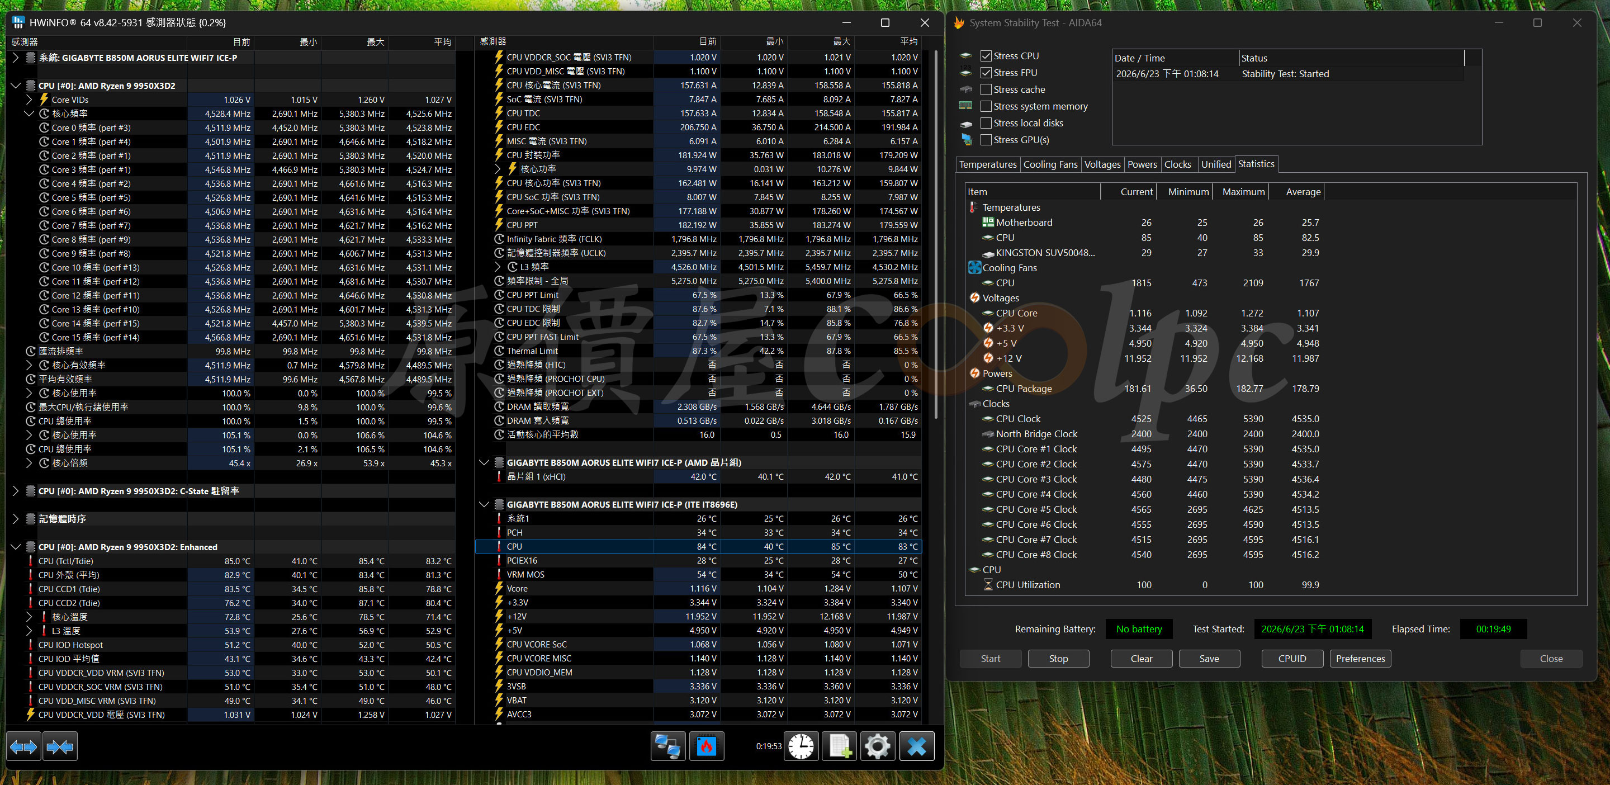Click HWiNFO app icon in title bar
The image size is (1610, 785).
18,22
